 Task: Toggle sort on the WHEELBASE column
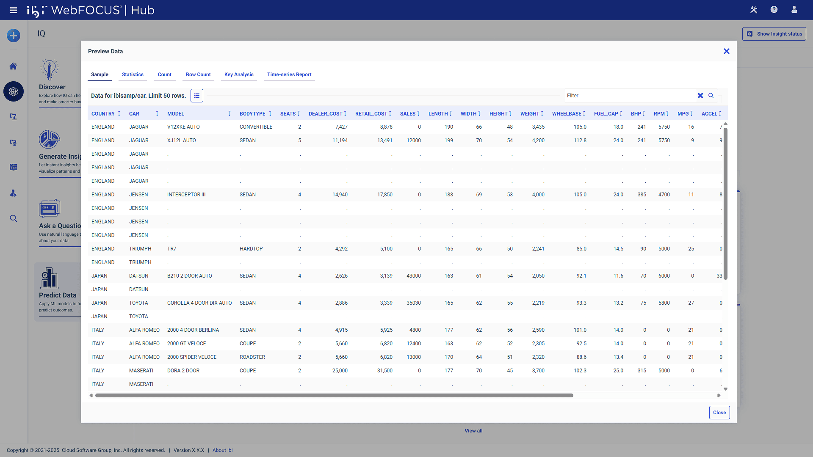coord(583,113)
